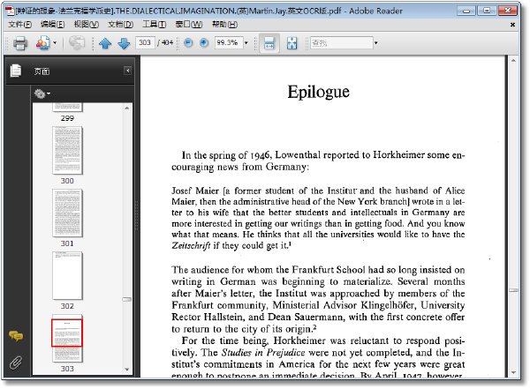Click document scrollbar down arrow
Viewport: 530px width, 389px height.
(513, 372)
